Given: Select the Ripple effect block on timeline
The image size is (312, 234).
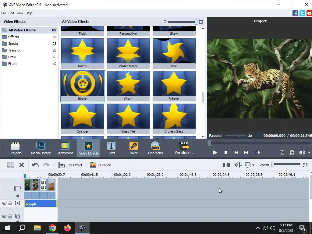Looking at the screenshot, I should pyautogui.click(x=41, y=204).
